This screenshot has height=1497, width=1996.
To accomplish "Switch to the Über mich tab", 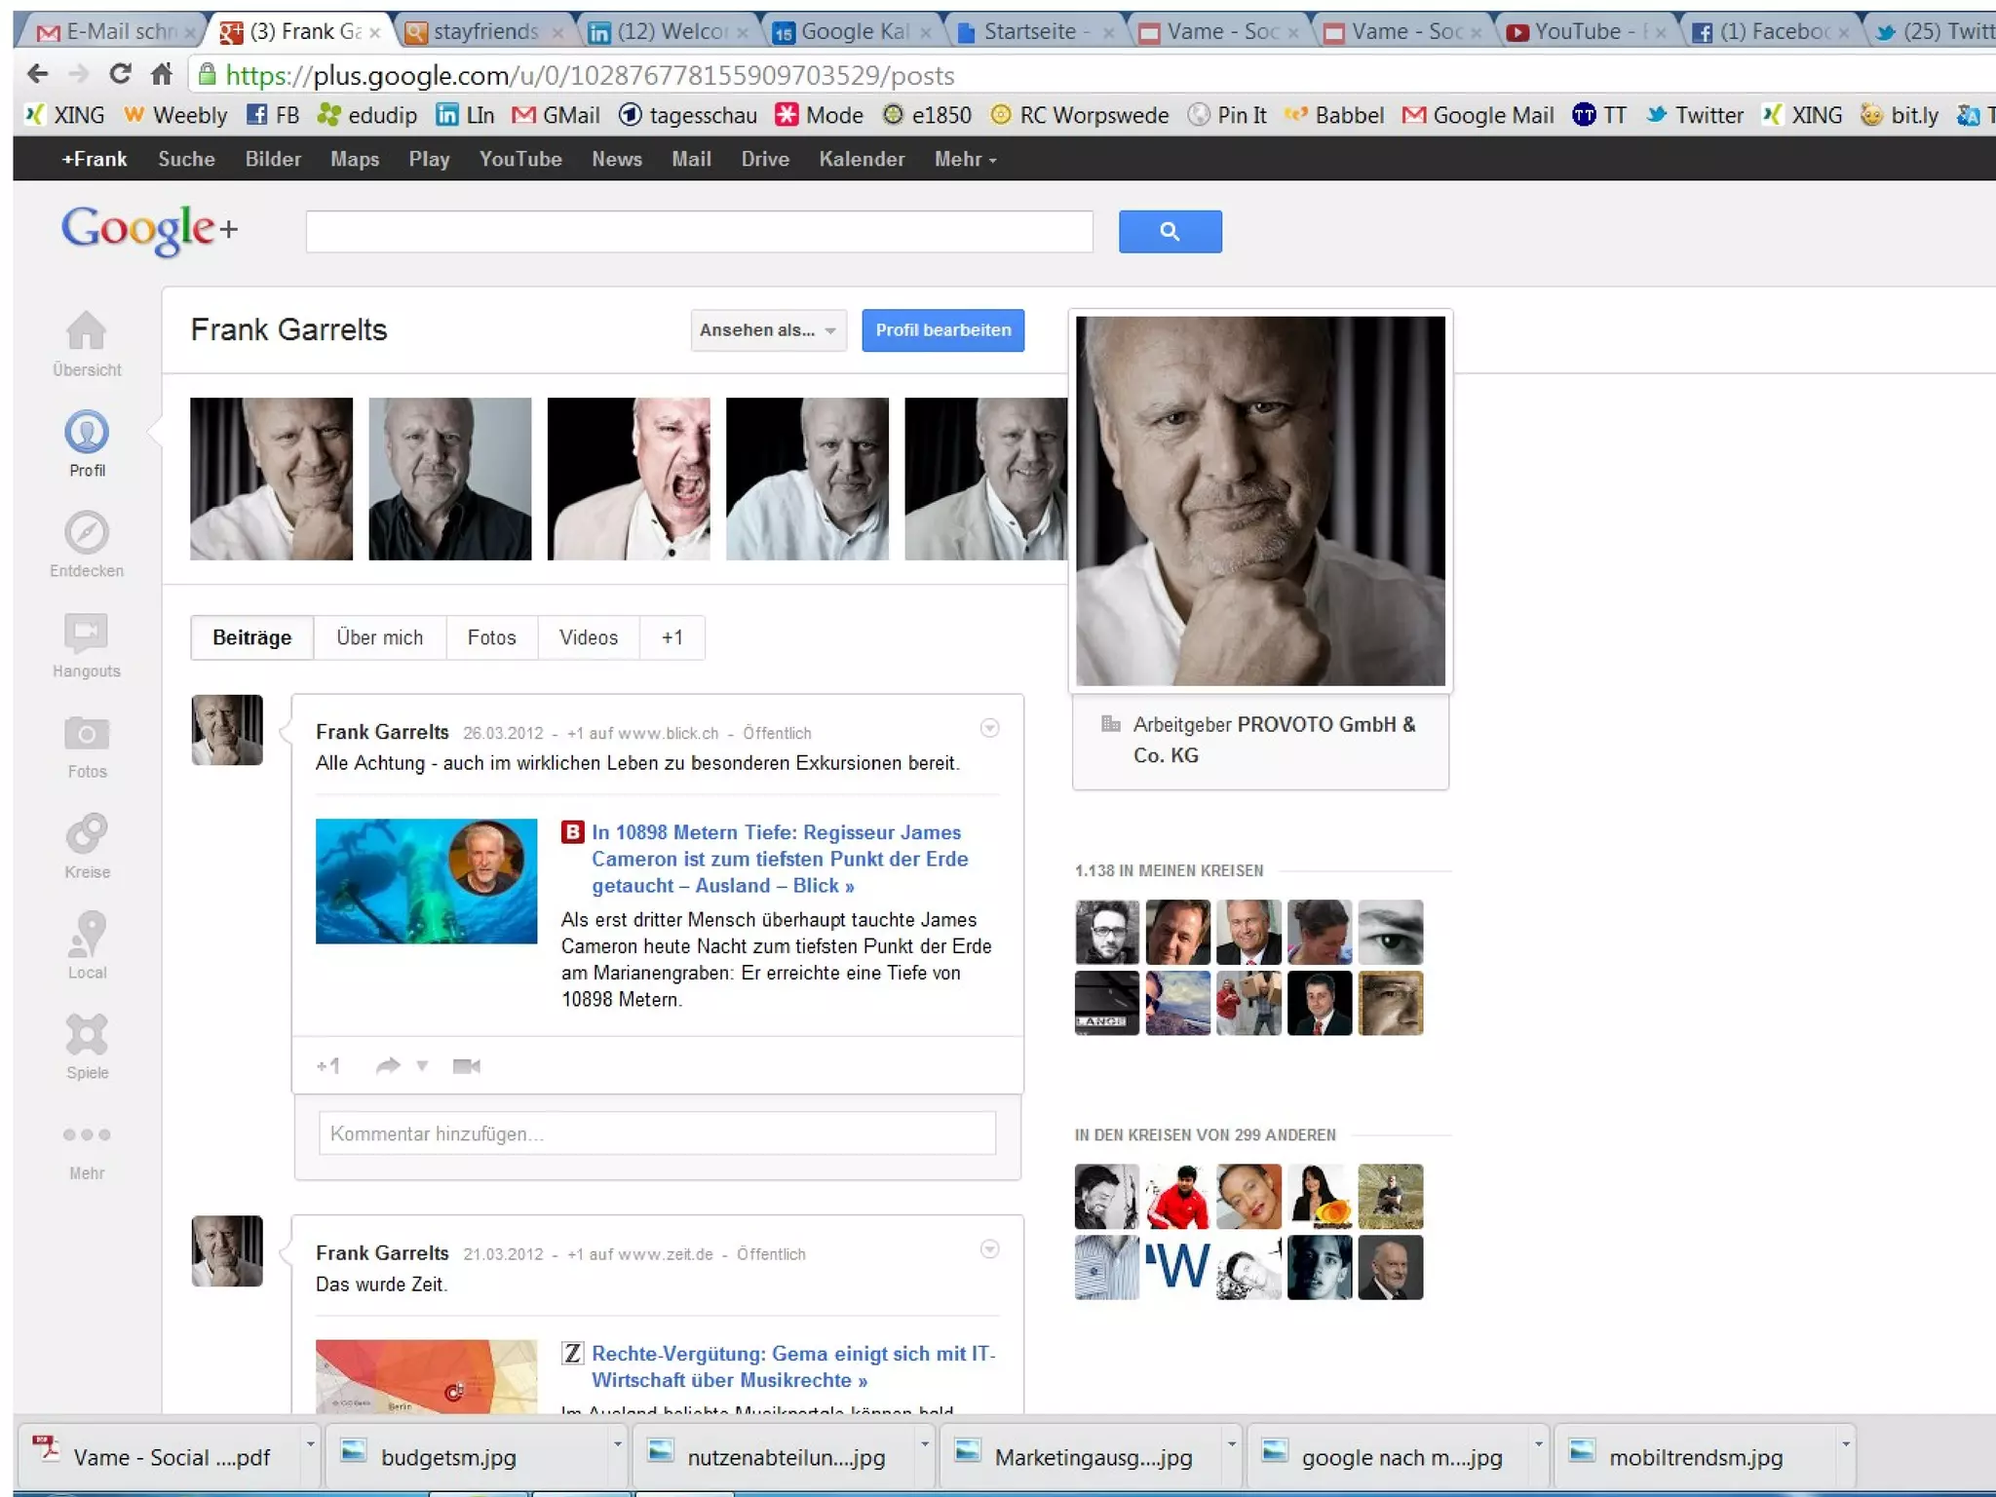I will point(379,637).
